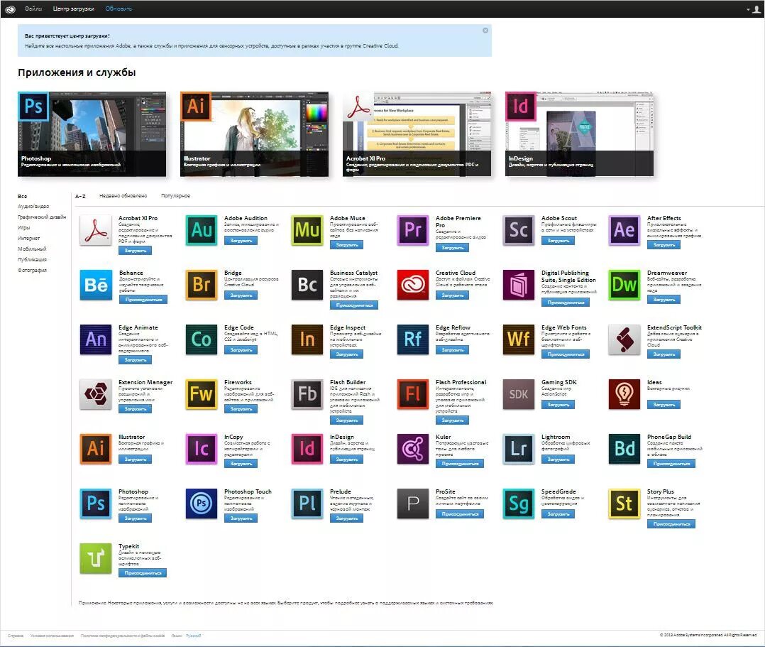The image size is (765, 647).
Task: Filter by Графический дизайн category
Action: click(x=42, y=217)
